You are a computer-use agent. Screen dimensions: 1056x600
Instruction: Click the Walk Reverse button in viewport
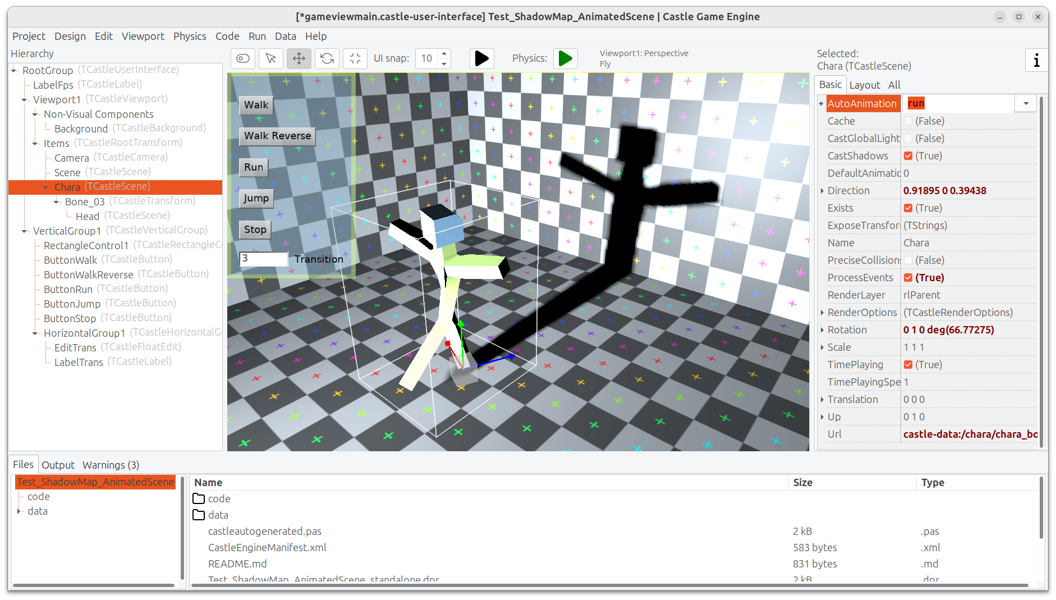277,136
